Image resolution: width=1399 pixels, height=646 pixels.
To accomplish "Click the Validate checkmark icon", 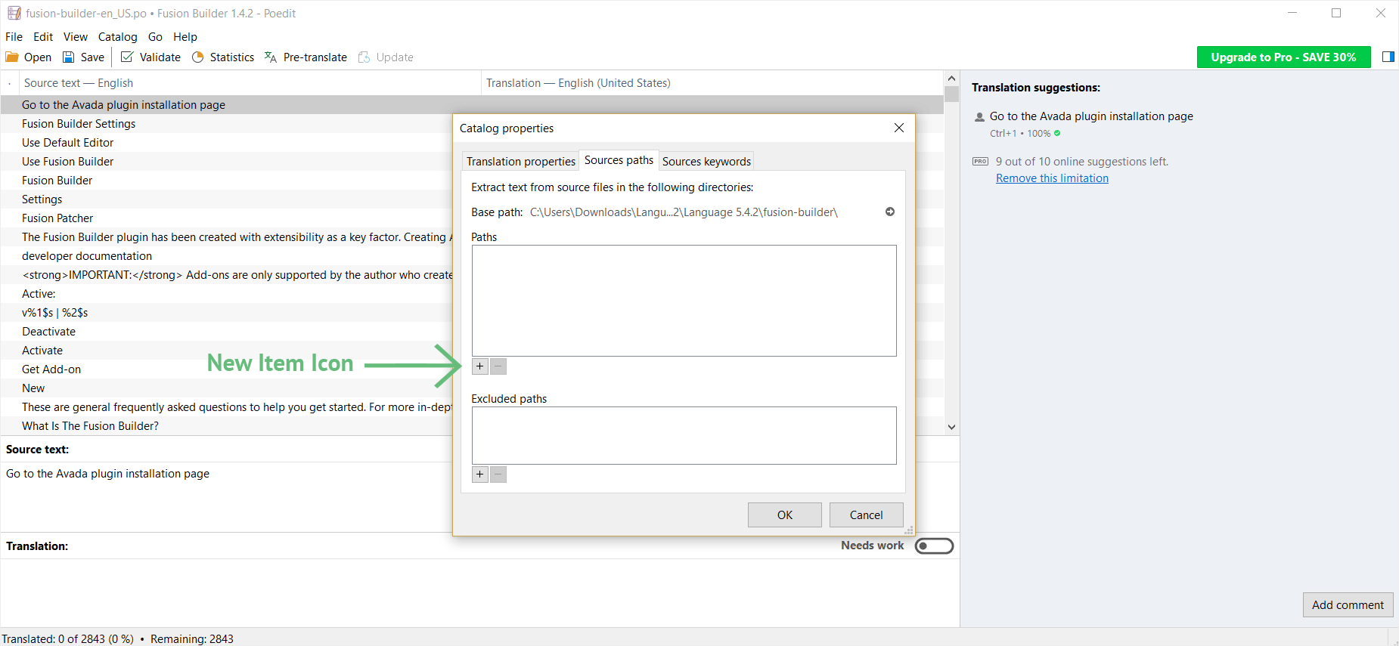I will pyautogui.click(x=127, y=57).
